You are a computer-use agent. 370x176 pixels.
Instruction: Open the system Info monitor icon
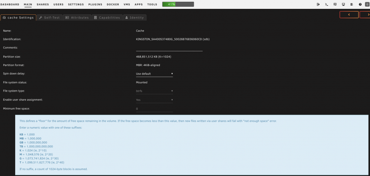click(x=343, y=4)
